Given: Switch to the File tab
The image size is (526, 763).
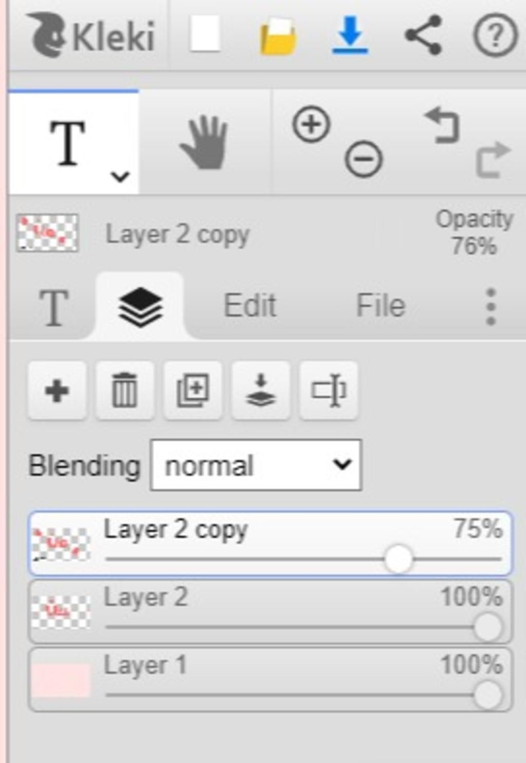Looking at the screenshot, I should pos(381,306).
